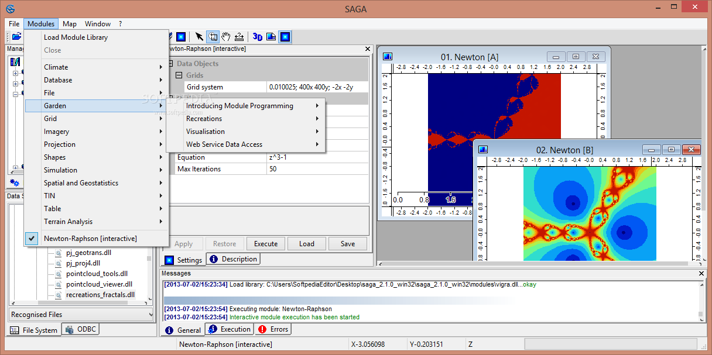Viewport: 712px width, 355px height.
Task: Open the Execution messages tab
Action: [x=230, y=329]
